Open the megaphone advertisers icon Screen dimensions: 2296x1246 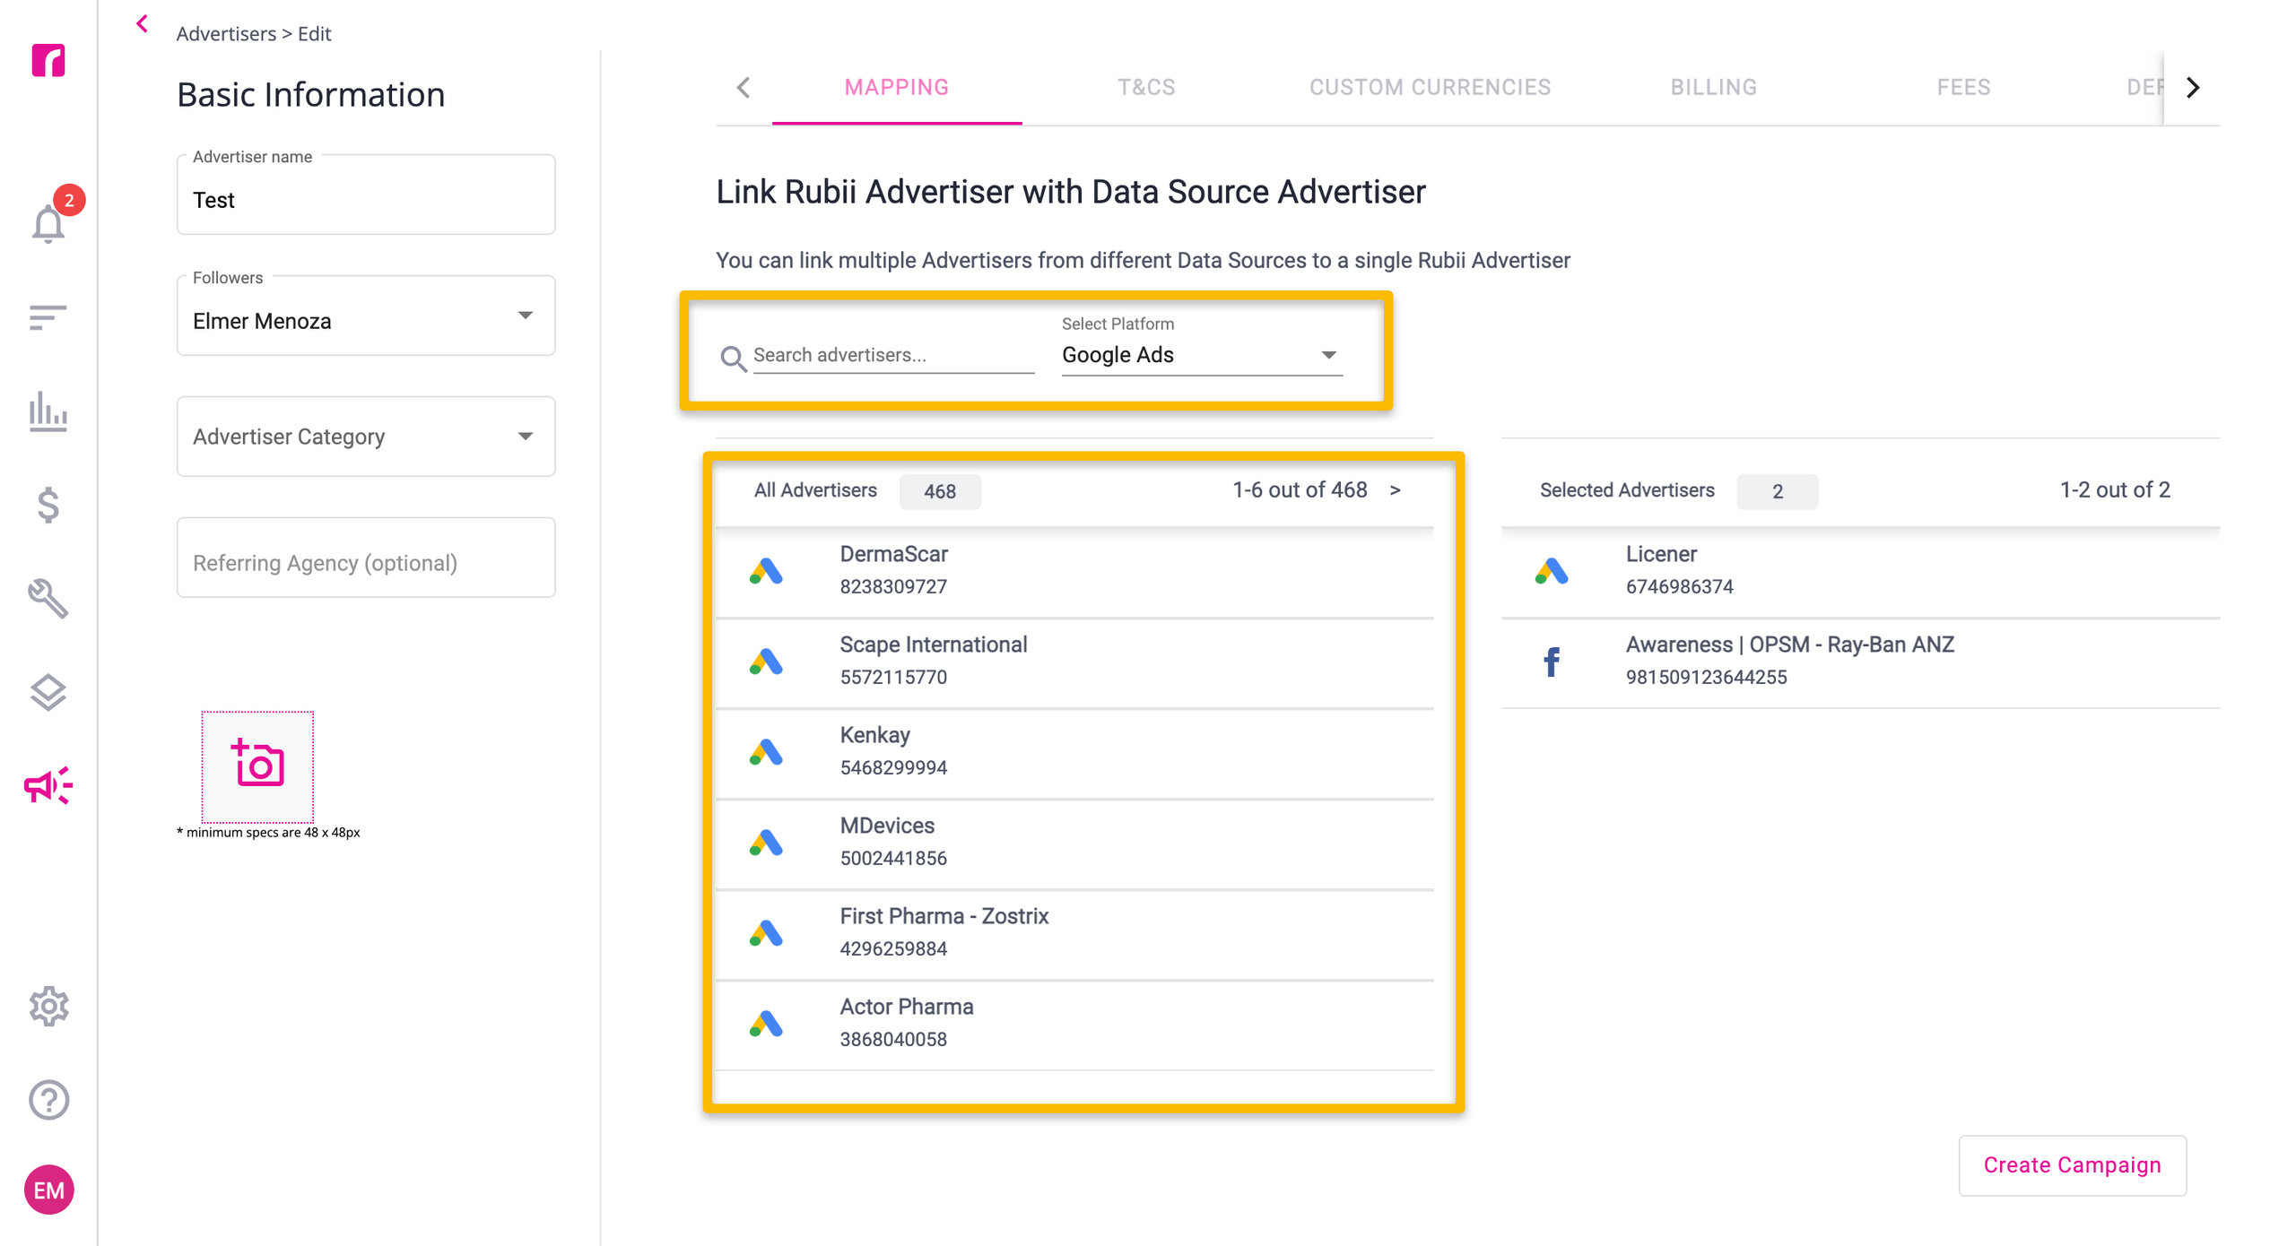(x=48, y=786)
